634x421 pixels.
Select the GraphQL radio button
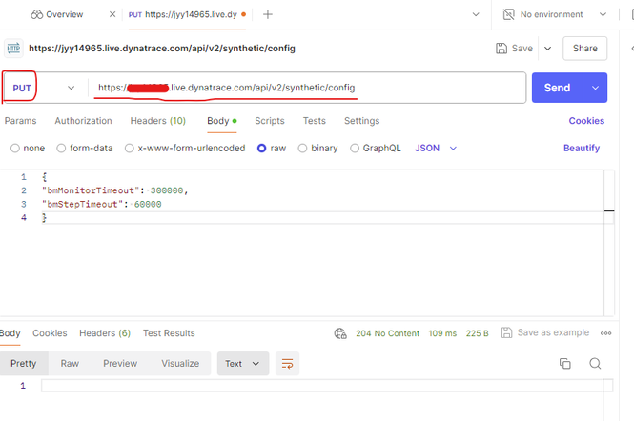(355, 149)
